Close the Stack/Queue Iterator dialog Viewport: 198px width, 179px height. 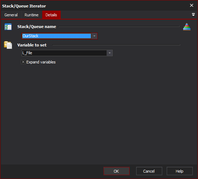(x=192, y=5)
